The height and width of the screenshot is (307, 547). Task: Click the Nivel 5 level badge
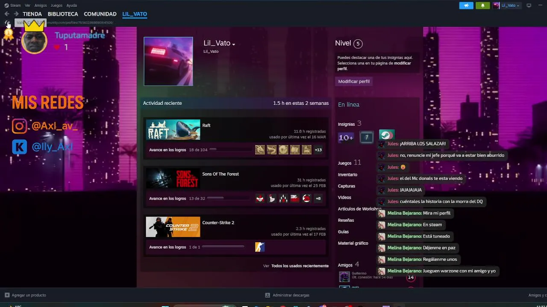point(358,43)
